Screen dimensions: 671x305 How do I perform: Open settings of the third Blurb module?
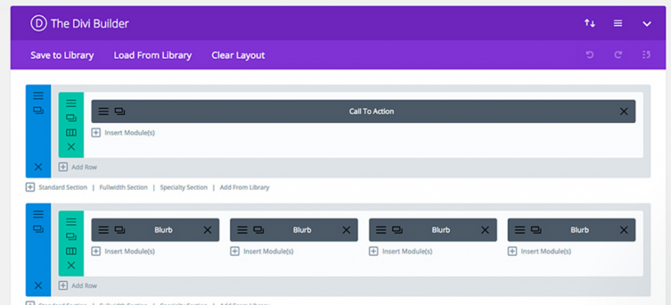coord(381,230)
